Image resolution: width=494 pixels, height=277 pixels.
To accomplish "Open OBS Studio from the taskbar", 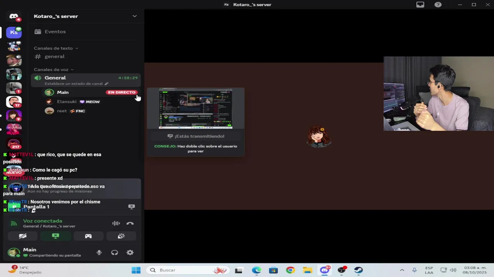I will click(342, 270).
